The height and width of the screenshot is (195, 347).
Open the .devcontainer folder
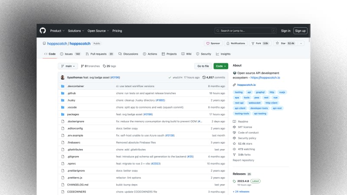[75, 86]
